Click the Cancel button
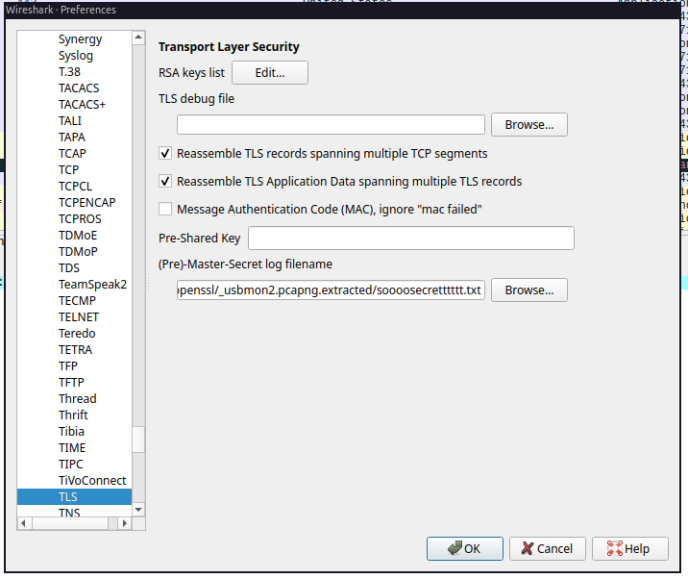 pyautogui.click(x=547, y=548)
